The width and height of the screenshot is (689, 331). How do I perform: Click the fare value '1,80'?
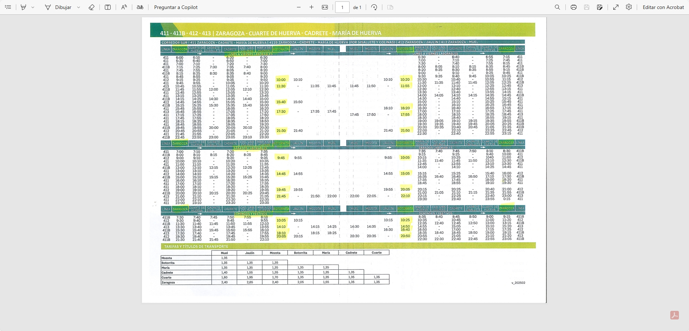(x=224, y=277)
